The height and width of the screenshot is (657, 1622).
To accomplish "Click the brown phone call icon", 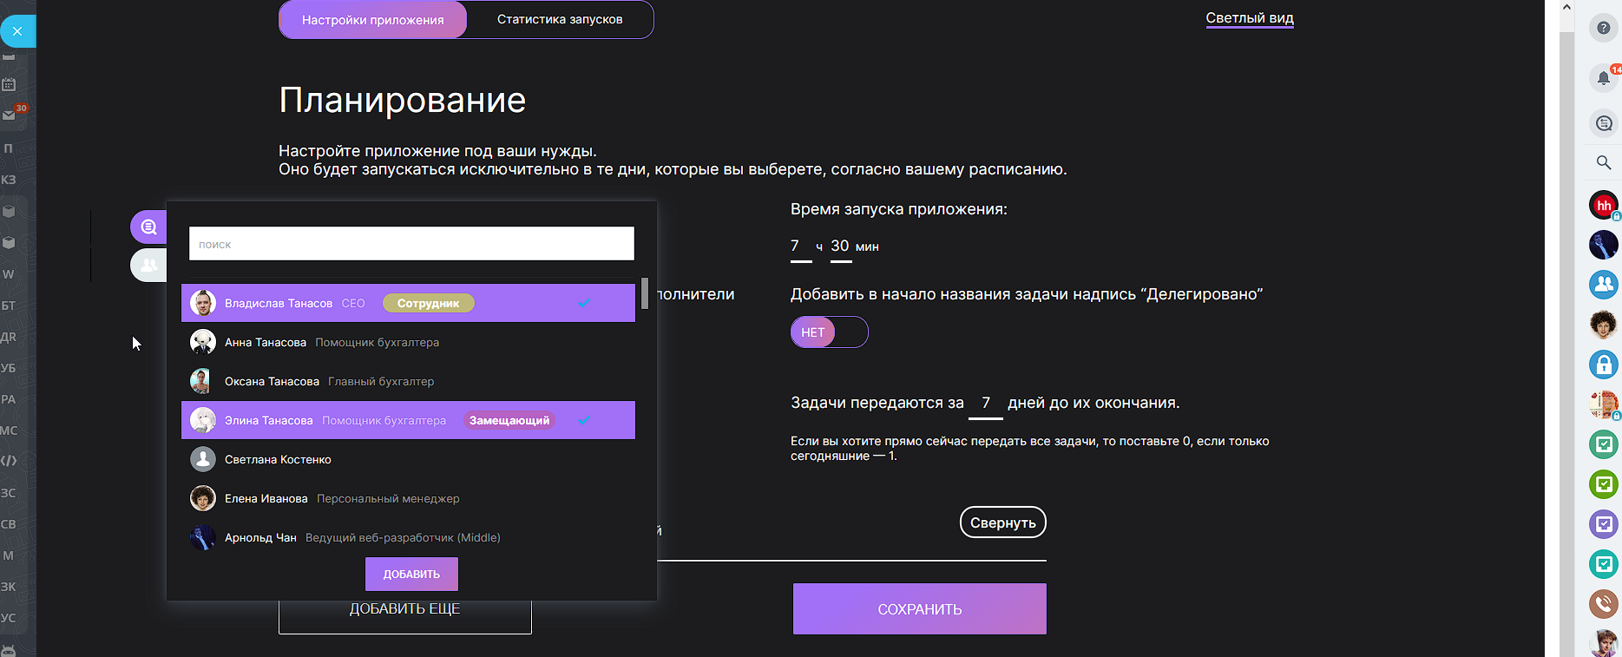I will [1603, 604].
